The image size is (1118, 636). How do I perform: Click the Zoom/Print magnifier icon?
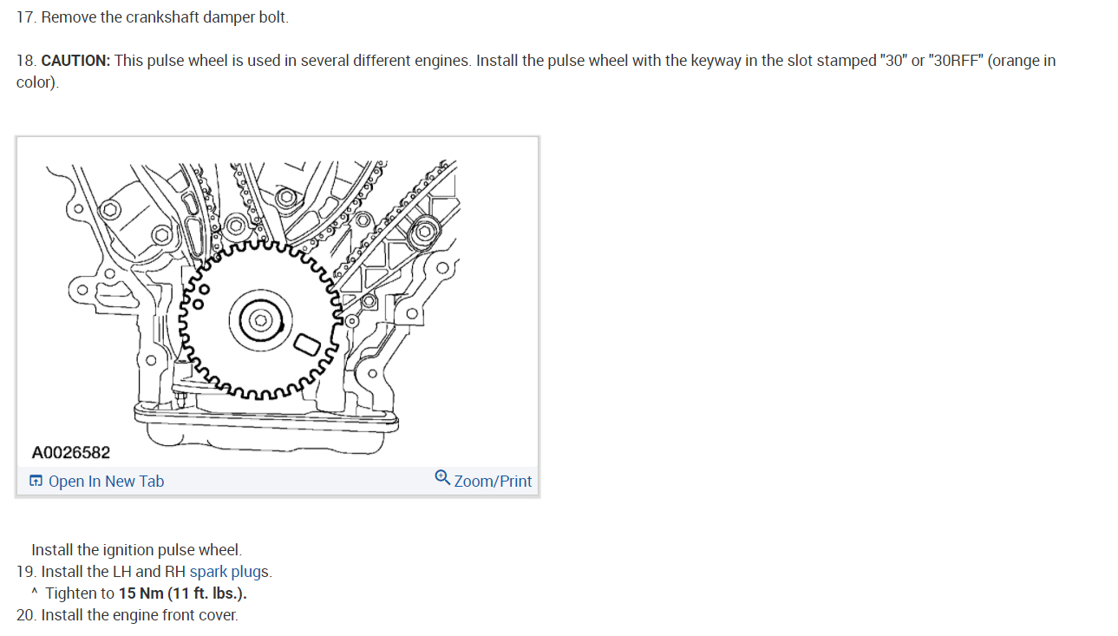coord(442,478)
